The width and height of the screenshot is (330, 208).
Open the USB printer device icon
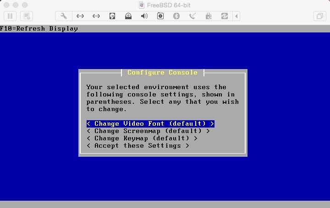tap(209, 16)
